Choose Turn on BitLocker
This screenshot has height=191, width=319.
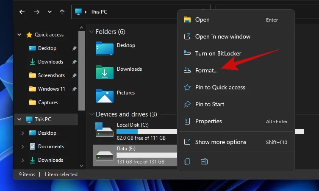[x=236, y=53]
